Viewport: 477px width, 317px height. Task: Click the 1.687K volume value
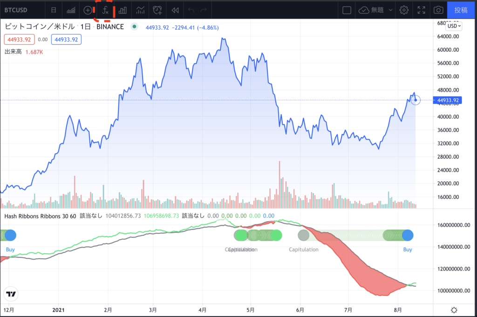tap(34, 52)
